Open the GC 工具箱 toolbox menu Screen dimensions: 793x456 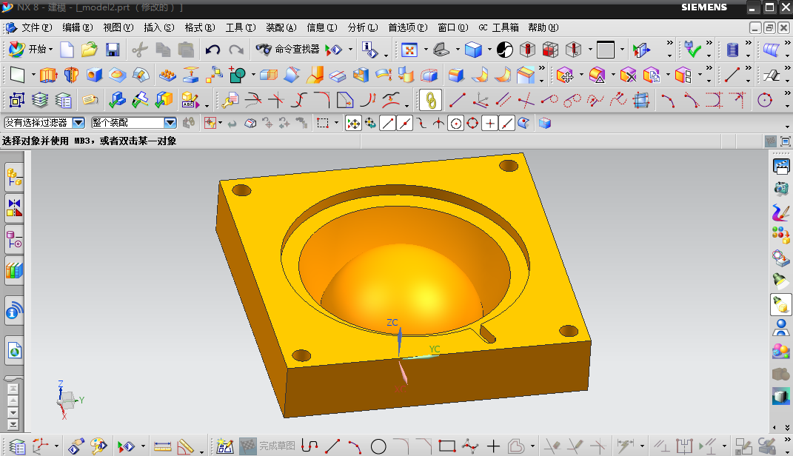pyautogui.click(x=498, y=28)
